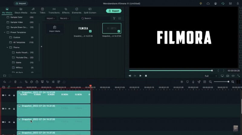This screenshot has width=242, height=135.
Task: Click the zoom in timeline magnifier
Action: pos(233,82)
